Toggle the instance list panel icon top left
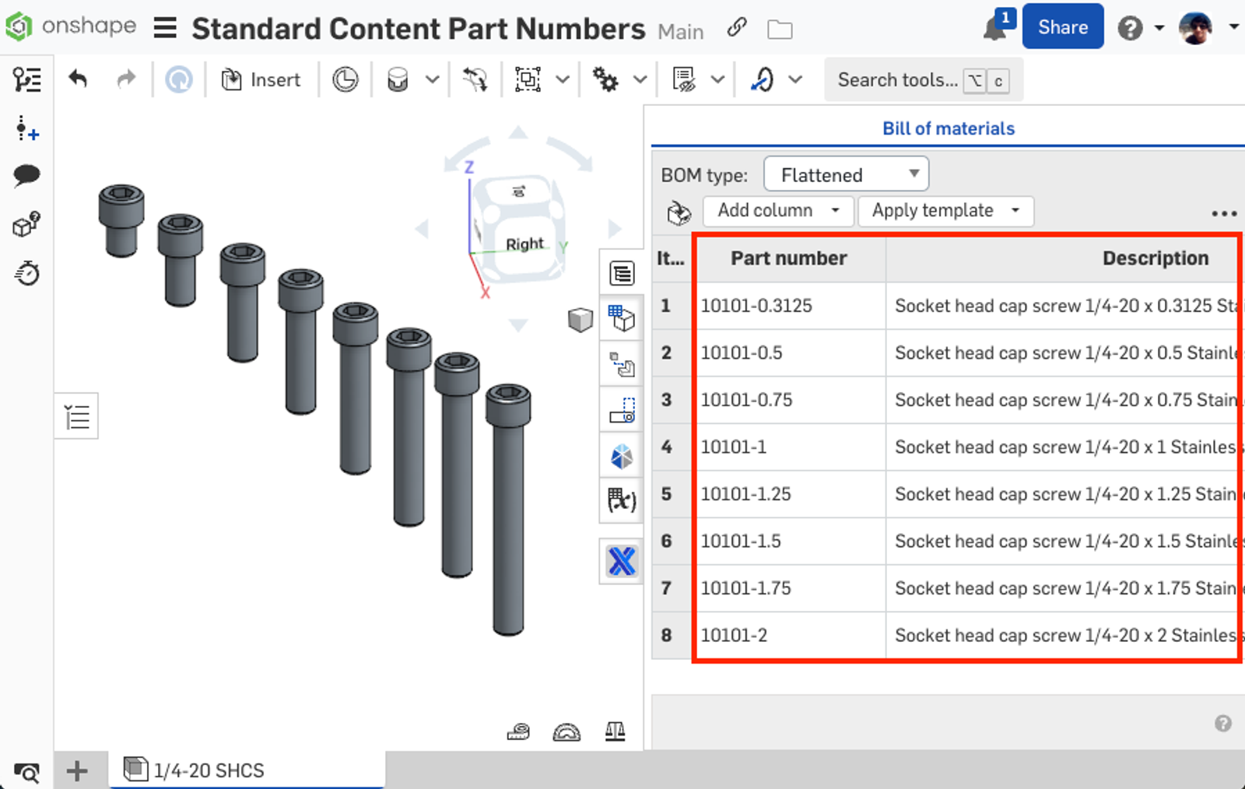Image resolution: width=1245 pixels, height=789 pixels. [x=26, y=79]
